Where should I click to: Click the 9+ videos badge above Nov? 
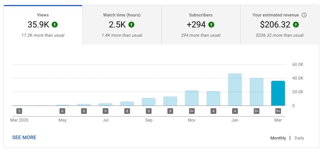[192, 111]
